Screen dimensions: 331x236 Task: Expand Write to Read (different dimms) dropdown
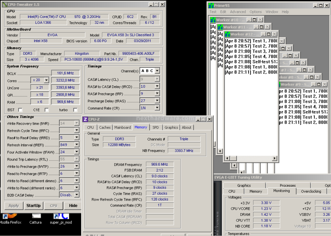[x=77, y=181]
